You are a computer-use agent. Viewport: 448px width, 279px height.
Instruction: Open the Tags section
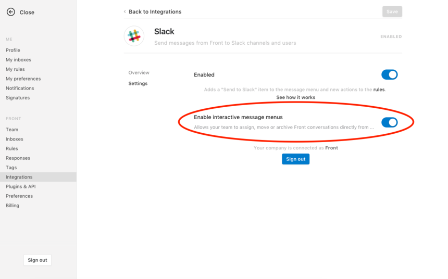tap(11, 168)
